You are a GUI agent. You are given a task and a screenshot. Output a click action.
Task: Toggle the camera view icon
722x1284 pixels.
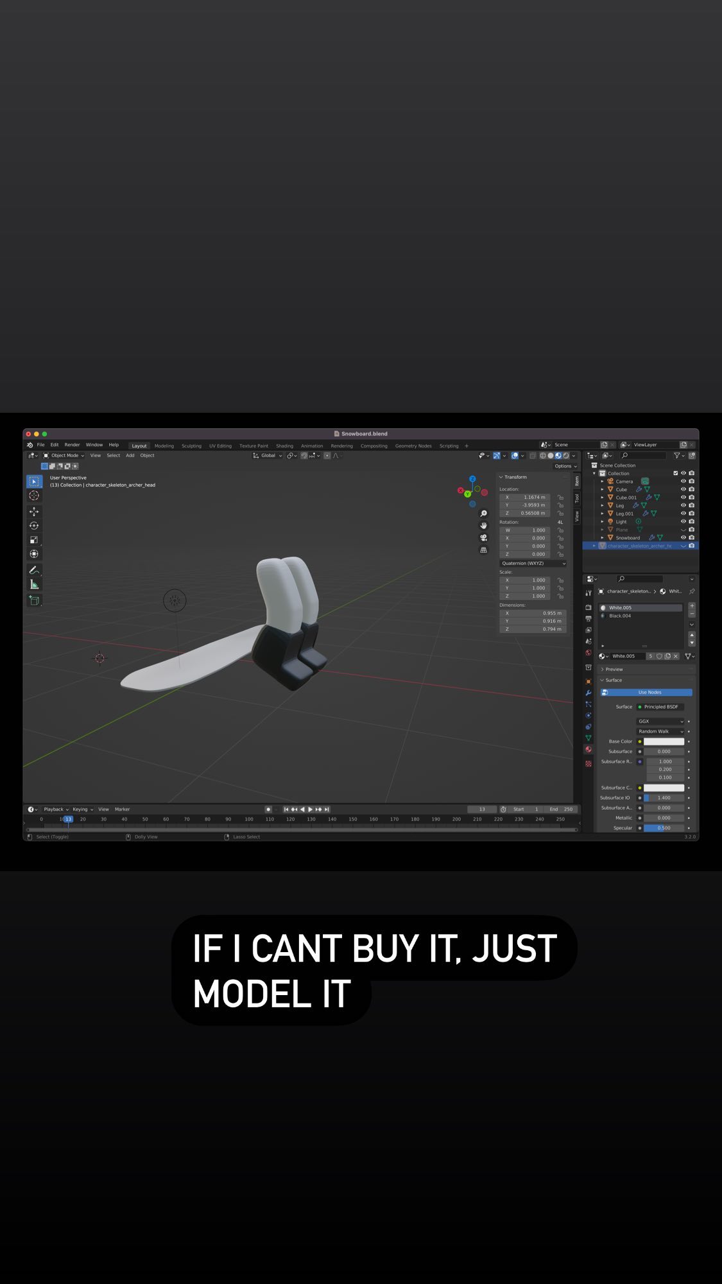coord(484,538)
